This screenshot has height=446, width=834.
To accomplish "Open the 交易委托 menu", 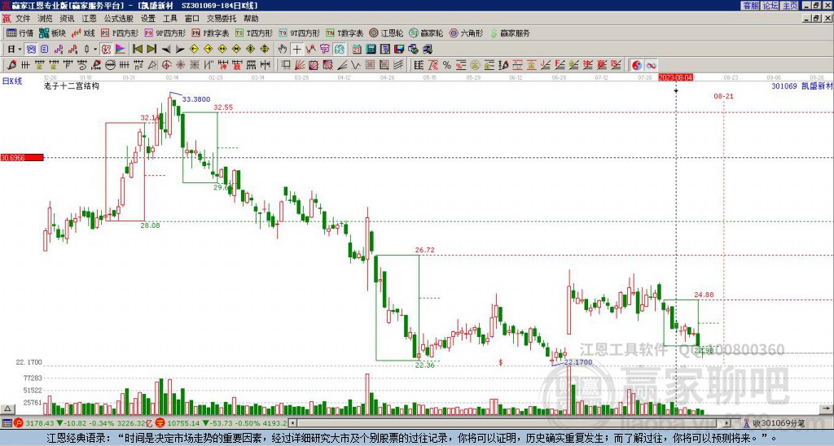I will pos(222,19).
